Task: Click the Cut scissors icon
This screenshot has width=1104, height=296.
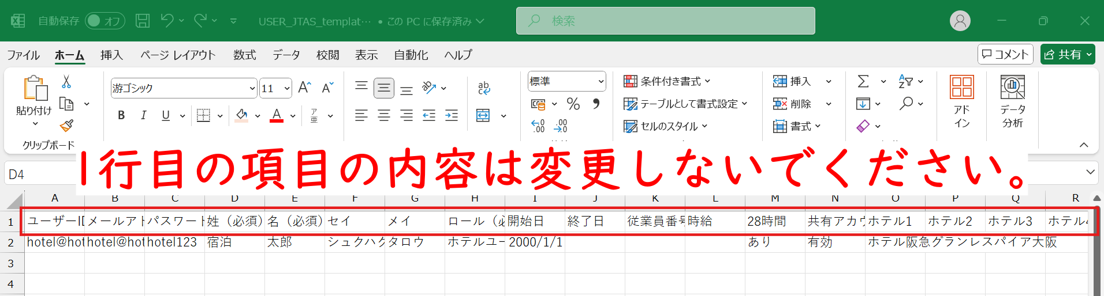Action: click(66, 82)
